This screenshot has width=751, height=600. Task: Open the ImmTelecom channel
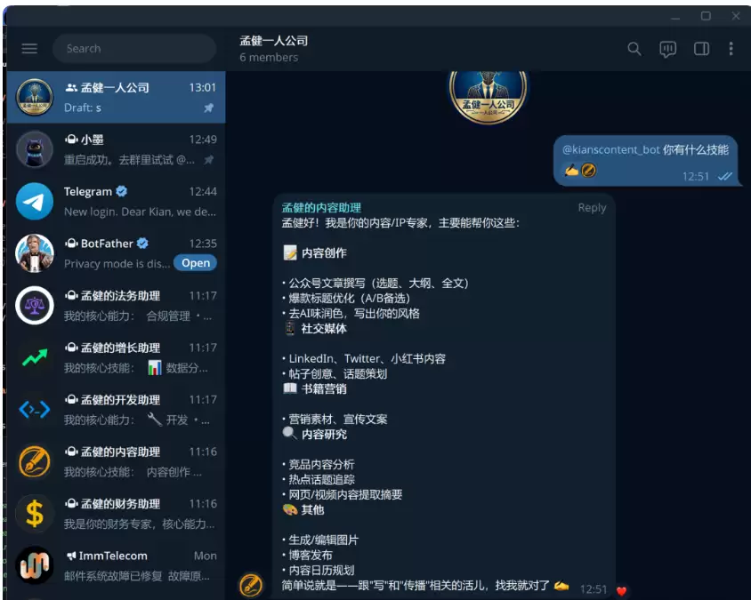[116, 565]
